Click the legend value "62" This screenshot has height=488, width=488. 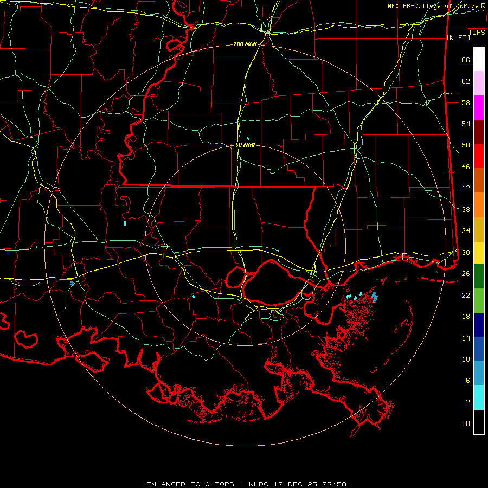[x=466, y=81]
